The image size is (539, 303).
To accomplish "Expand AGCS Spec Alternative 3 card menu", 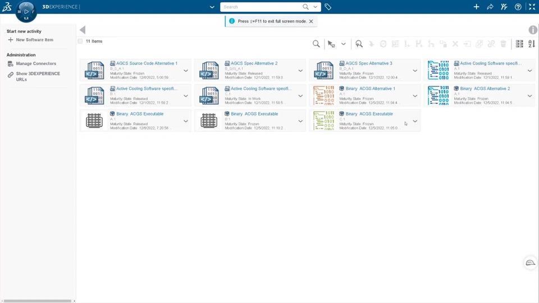I will tap(415, 71).
